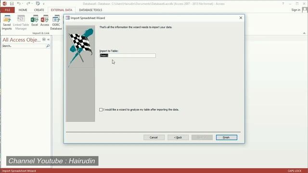Open All Access Objects dropdown menu

(x=44, y=39)
